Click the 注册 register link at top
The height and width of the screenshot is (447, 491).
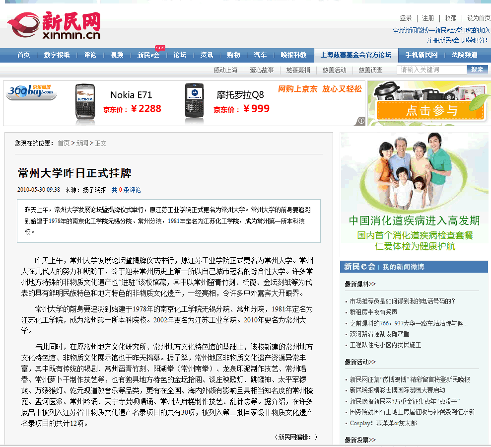point(428,18)
